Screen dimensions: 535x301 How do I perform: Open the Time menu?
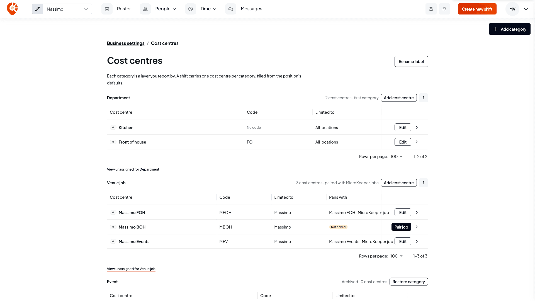click(x=208, y=9)
